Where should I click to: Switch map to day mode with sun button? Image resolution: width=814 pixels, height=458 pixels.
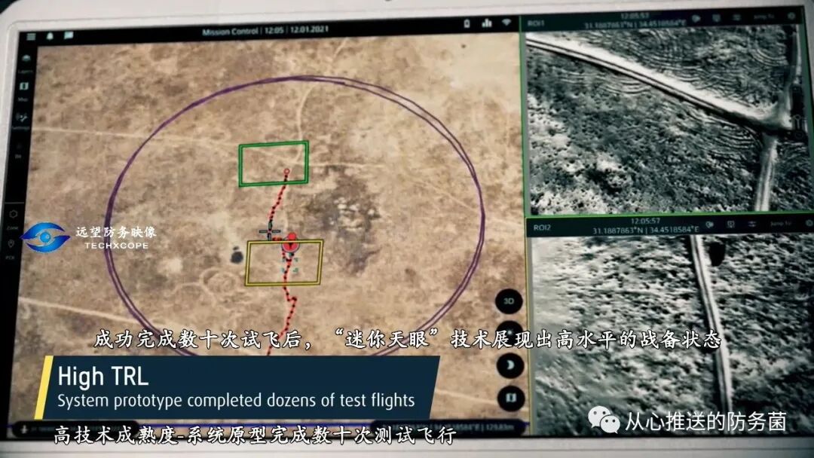(510, 333)
